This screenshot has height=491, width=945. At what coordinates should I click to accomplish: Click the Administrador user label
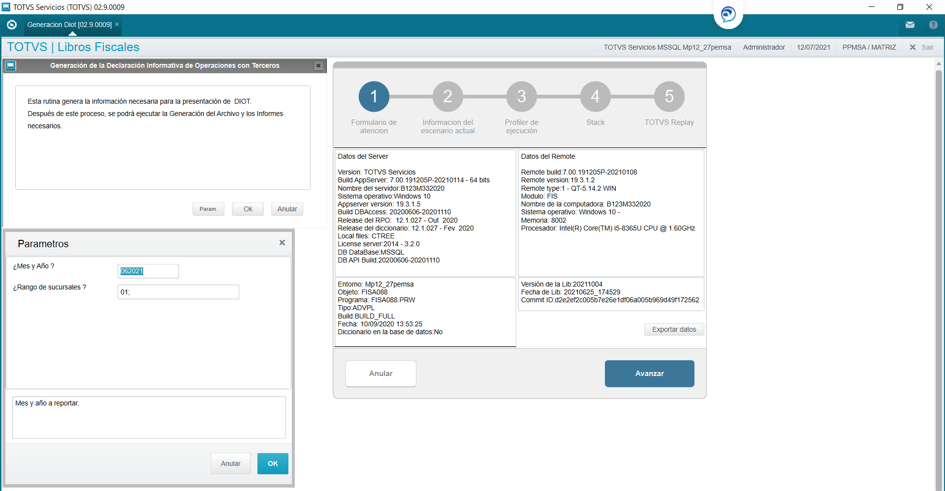pyautogui.click(x=764, y=47)
